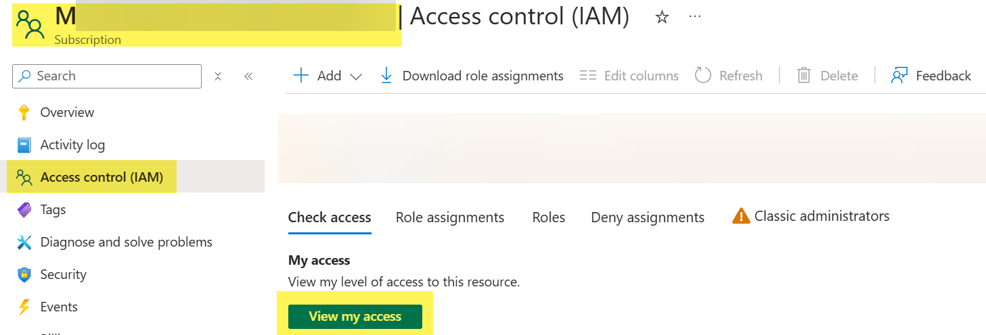Click 'View my level of access to this resource.'
986x335 pixels.
pyautogui.click(x=404, y=282)
